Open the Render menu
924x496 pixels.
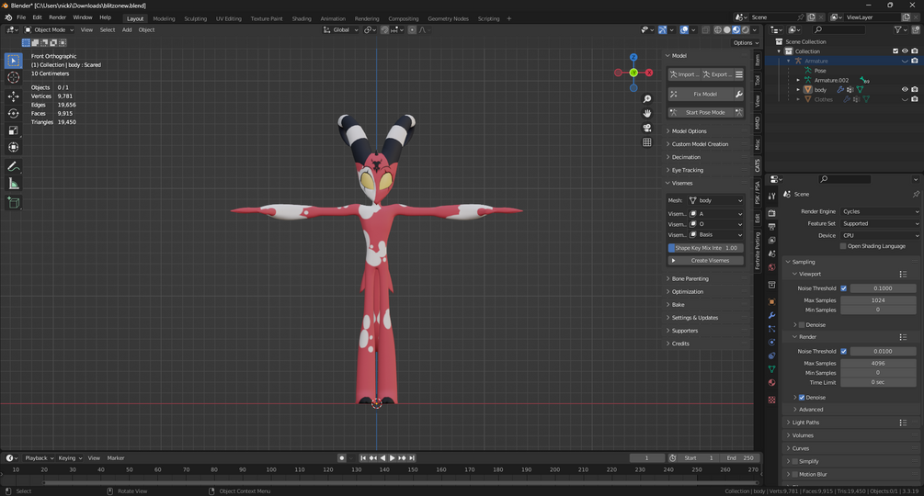(x=57, y=17)
